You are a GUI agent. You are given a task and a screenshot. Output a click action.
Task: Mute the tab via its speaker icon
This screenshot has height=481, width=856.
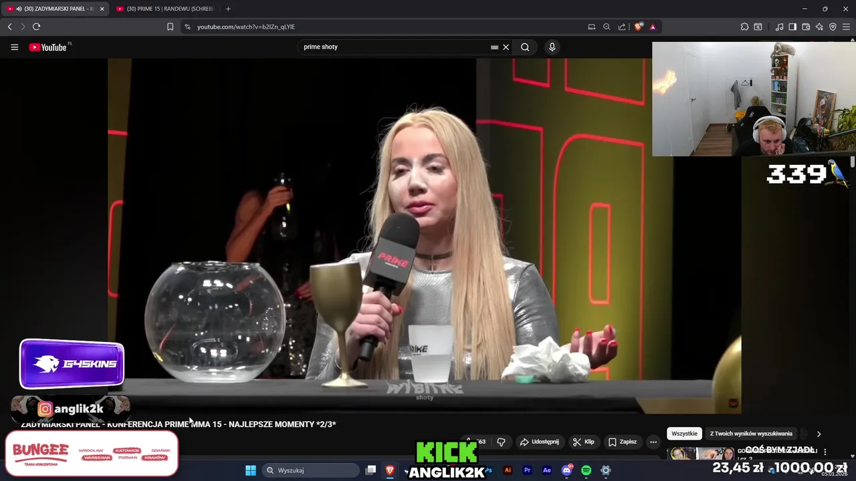coord(19,9)
